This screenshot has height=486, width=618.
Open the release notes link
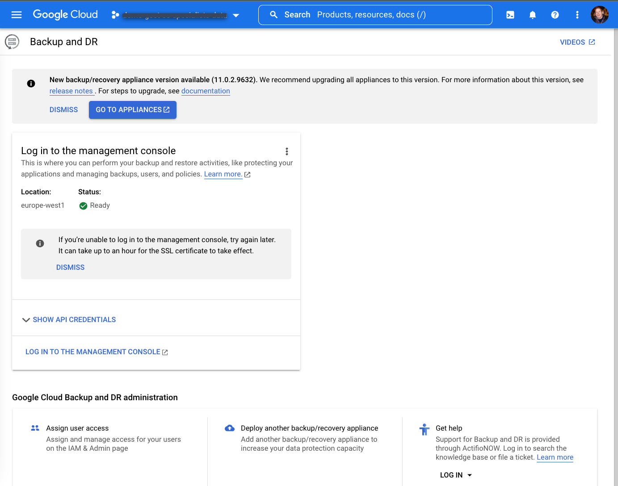tap(71, 91)
